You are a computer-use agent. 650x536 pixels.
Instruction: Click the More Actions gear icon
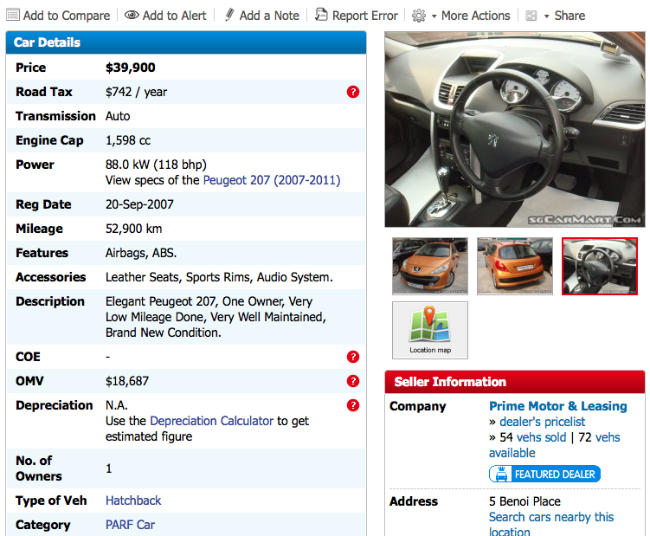tap(419, 16)
